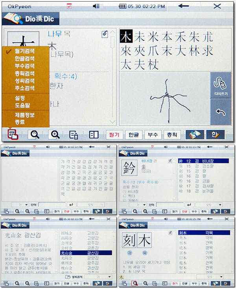Click the two-column layout icon left of 필기 in large toolbar
Viewport: 236px width, 289px height.
point(94,135)
